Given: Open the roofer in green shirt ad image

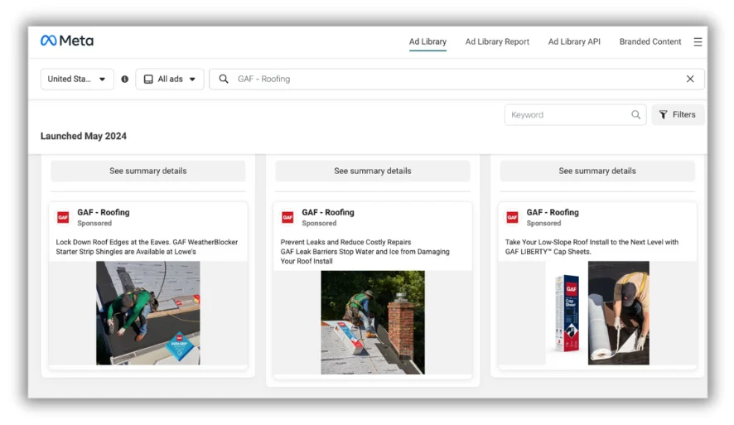Looking at the screenshot, I should tap(148, 312).
